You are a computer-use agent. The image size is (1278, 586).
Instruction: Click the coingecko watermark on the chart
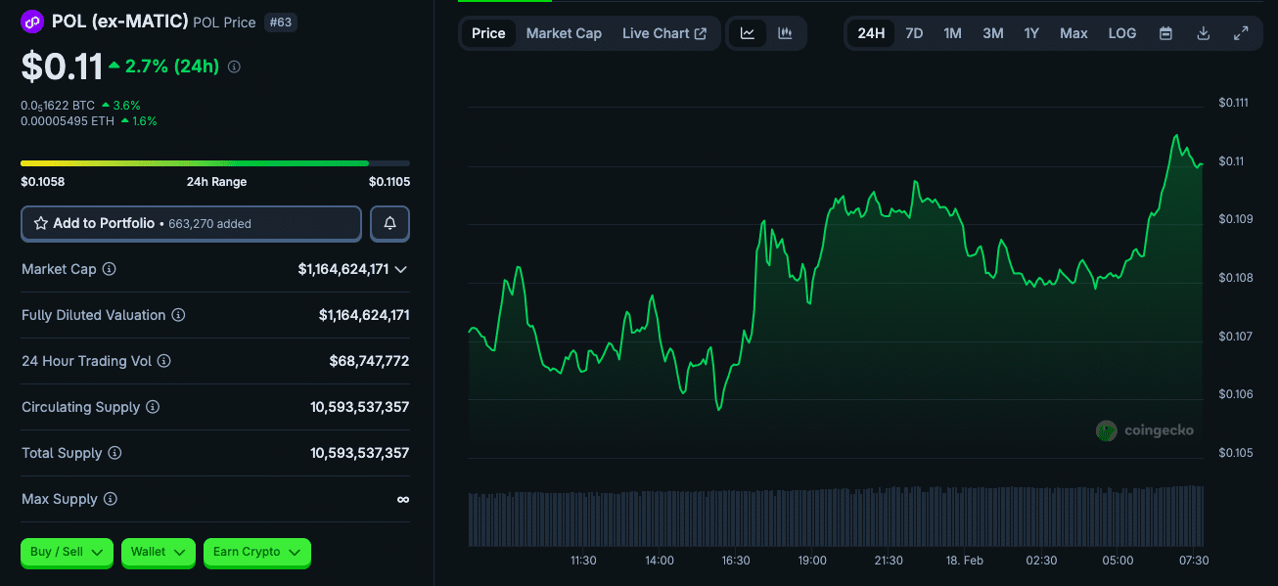[1144, 429]
